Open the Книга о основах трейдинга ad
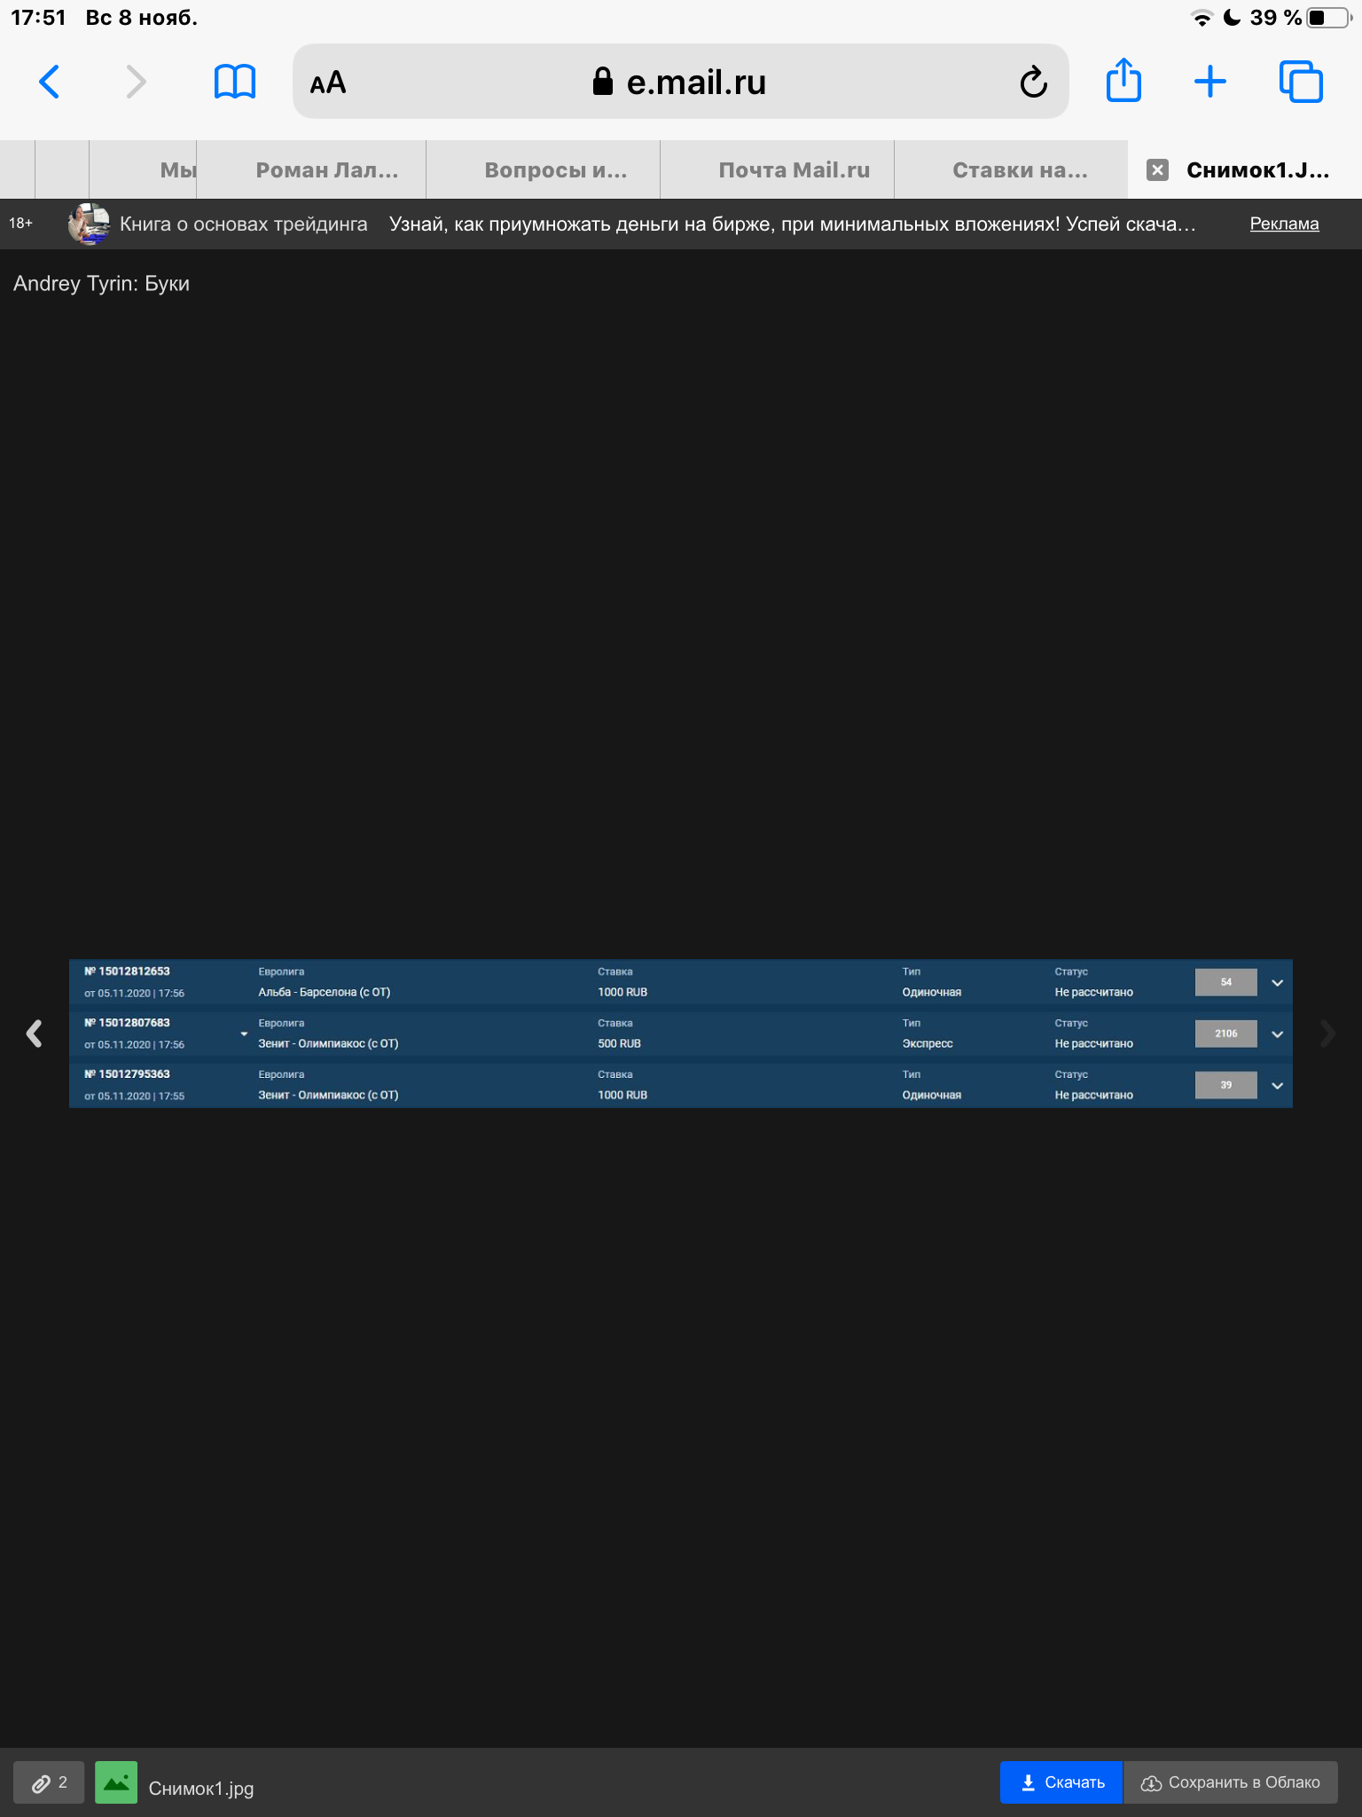The height and width of the screenshot is (1817, 1362). coord(243,224)
